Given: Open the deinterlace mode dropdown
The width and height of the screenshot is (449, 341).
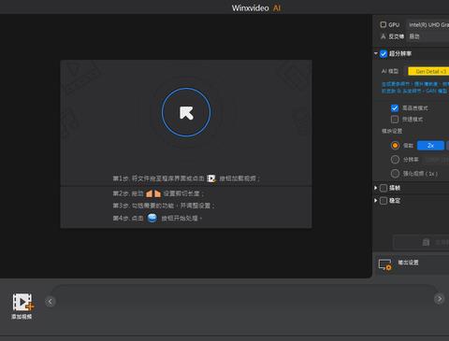Looking at the screenshot, I should 427,36.
